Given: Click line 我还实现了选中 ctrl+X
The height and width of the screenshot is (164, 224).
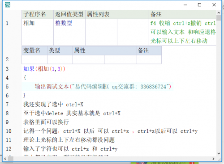Looking at the screenshot, I should pyautogui.click(x=53, y=105).
